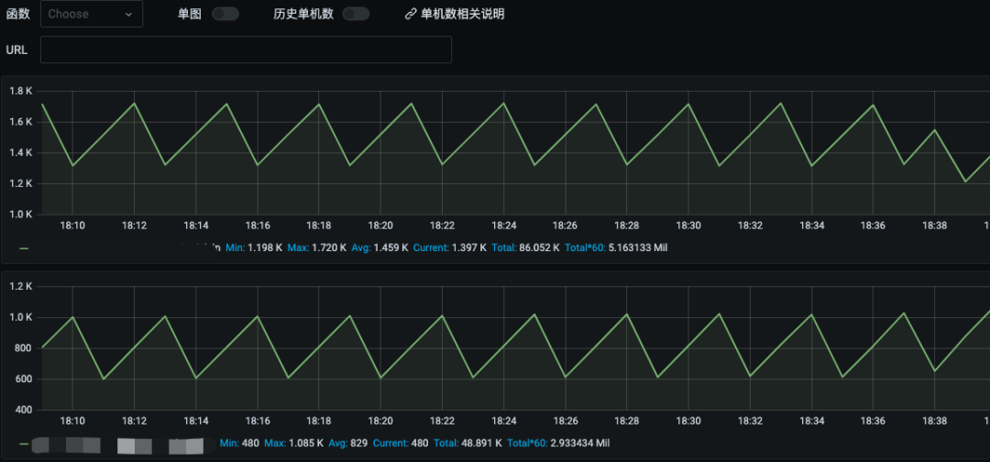Click Total*60: 5.163133 Mil in top chart

(x=616, y=248)
